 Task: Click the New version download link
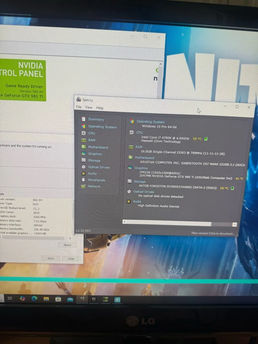(x=213, y=233)
